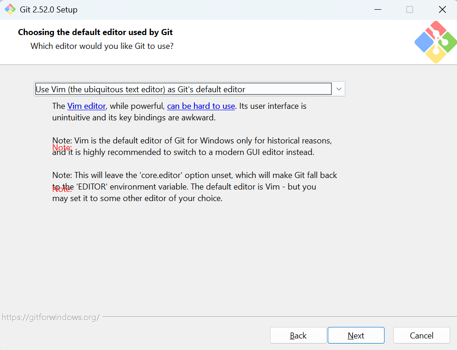Open the 'Vim editor' hyperlink

pyautogui.click(x=86, y=106)
